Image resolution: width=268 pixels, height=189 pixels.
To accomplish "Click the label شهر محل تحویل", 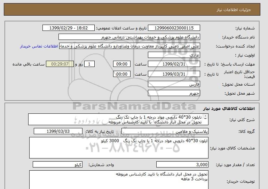I will tap(239, 94).
